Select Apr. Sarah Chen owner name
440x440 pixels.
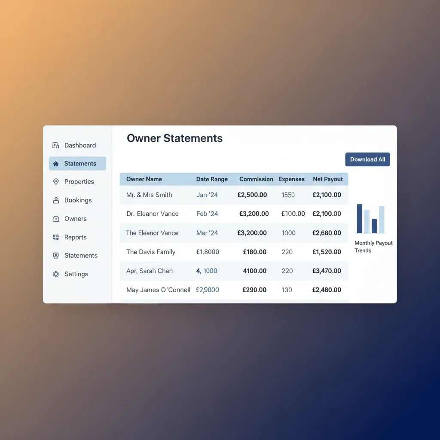149,271
